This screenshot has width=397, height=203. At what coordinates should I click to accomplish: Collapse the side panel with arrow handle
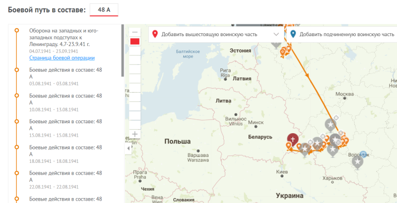[128, 148]
